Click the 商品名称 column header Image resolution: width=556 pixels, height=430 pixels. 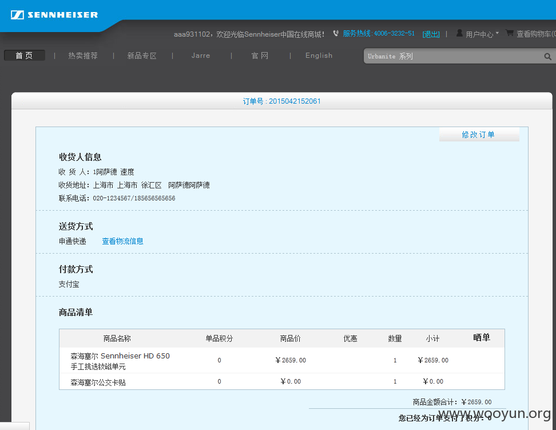pyautogui.click(x=117, y=338)
